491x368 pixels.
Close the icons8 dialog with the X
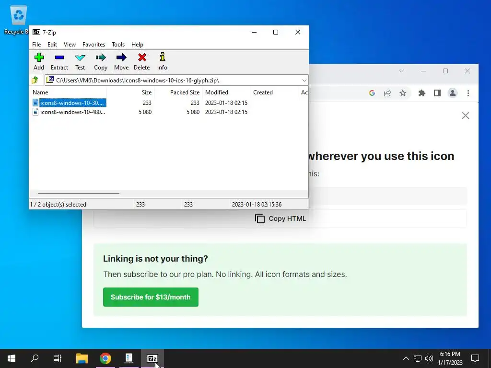(x=466, y=115)
